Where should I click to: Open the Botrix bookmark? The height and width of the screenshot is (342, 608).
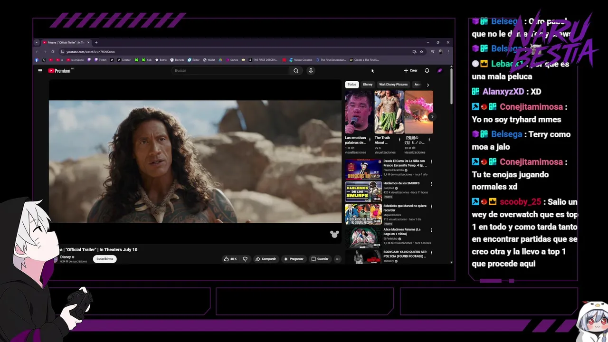(x=161, y=60)
